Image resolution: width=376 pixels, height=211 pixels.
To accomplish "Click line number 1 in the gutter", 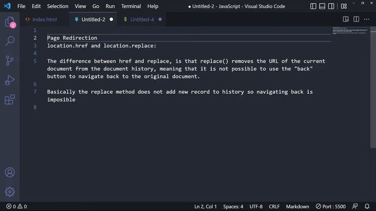I will click(35, 30).
